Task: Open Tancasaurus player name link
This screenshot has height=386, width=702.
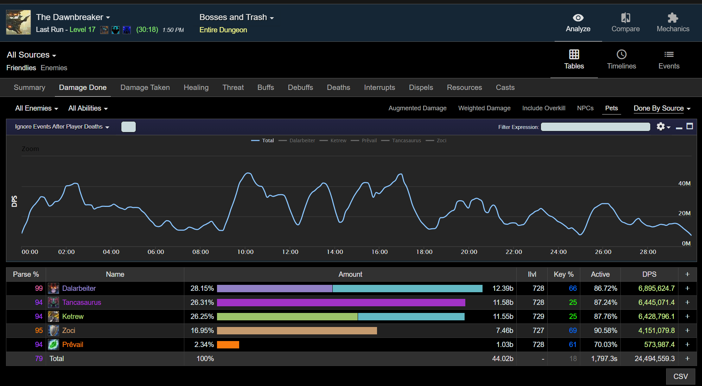Action: point(82,302)
